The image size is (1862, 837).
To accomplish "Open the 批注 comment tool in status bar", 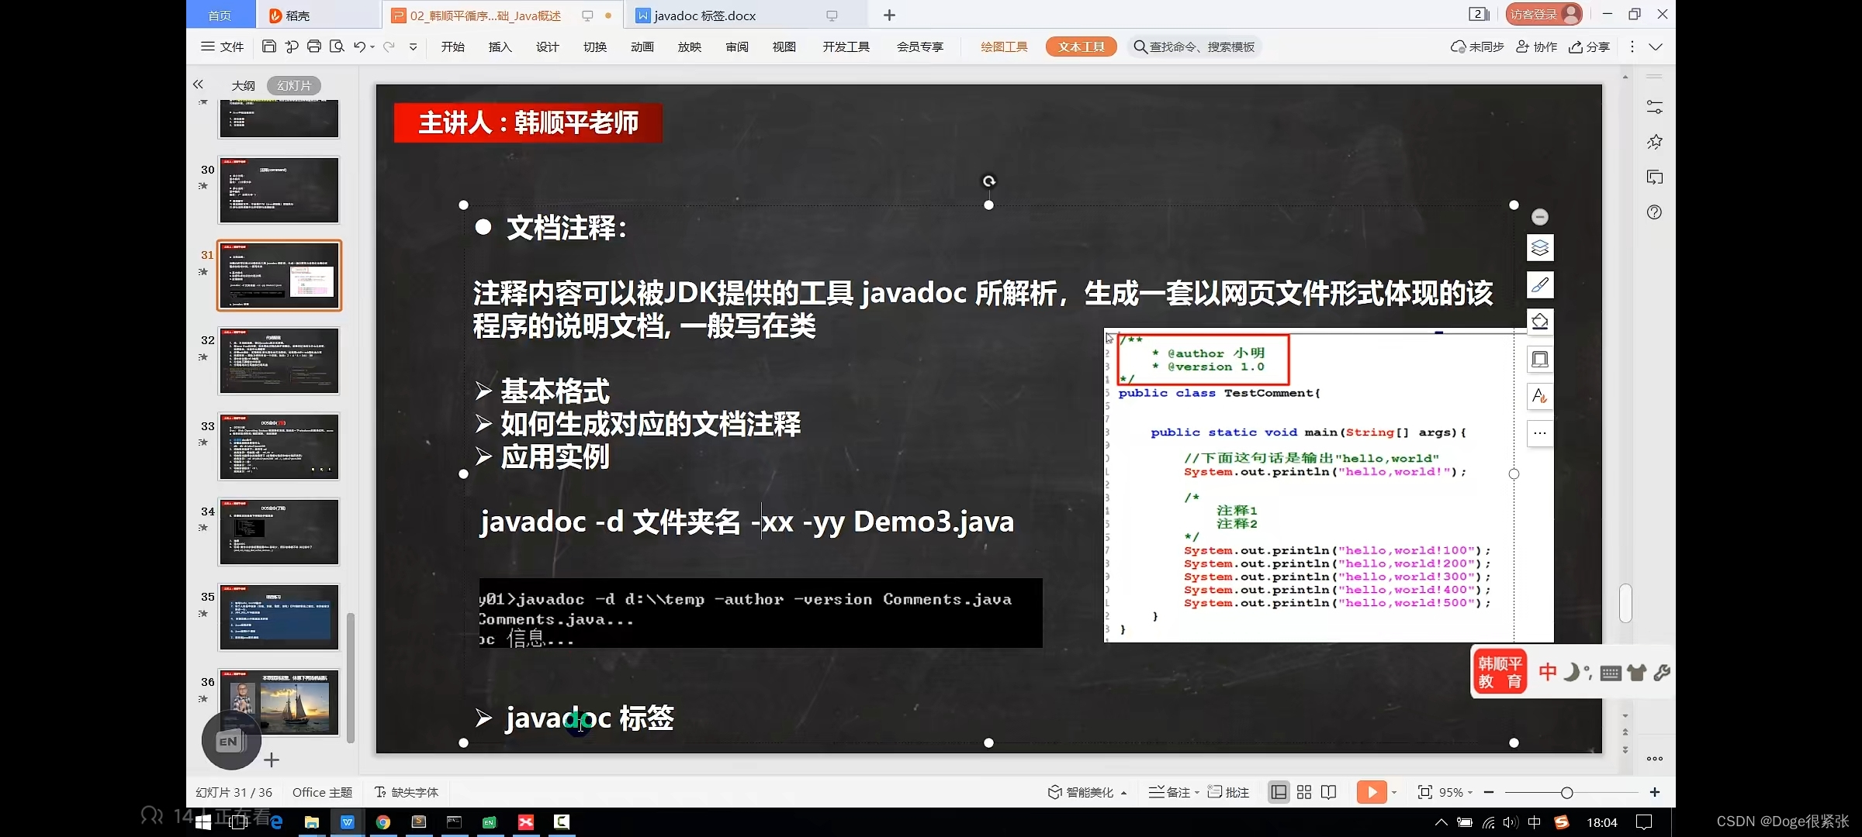I will point(1227,792).
